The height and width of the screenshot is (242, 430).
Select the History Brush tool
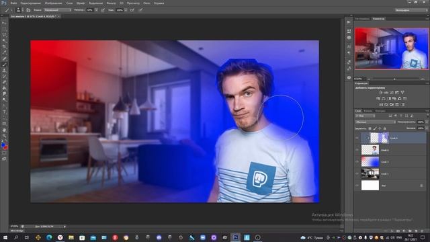[4, 76]
